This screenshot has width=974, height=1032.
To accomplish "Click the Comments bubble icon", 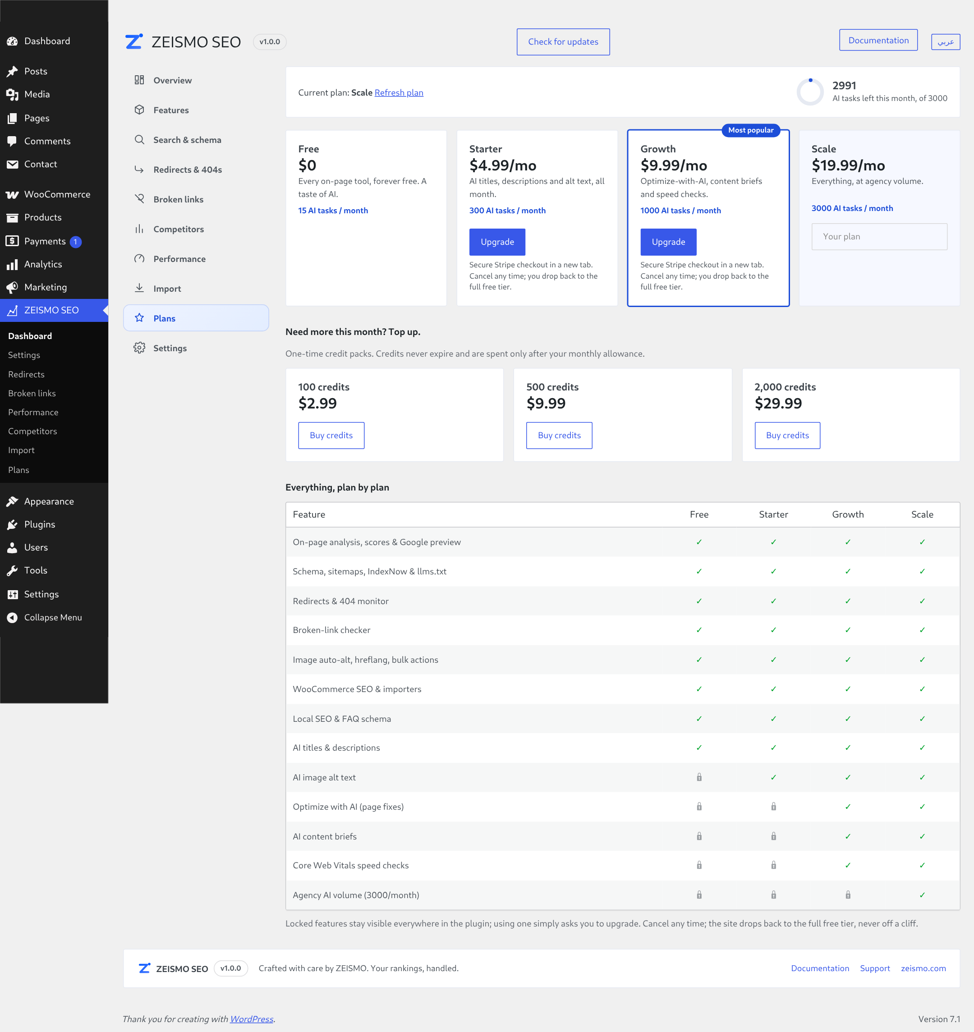I will 13,141.
